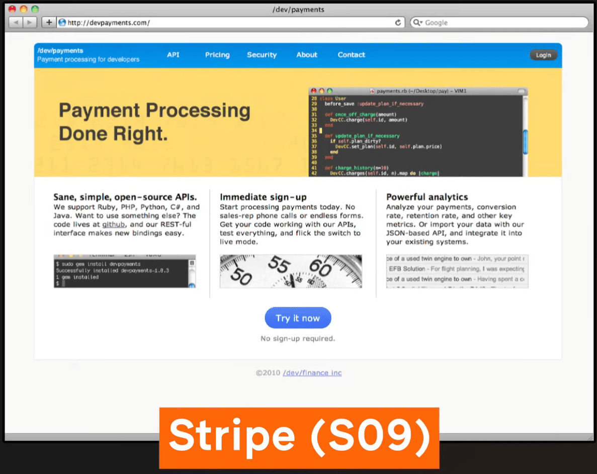Click the 'Immediate sign-up' heading
This screenshot has height=474, width=597.
pos(263,197)
